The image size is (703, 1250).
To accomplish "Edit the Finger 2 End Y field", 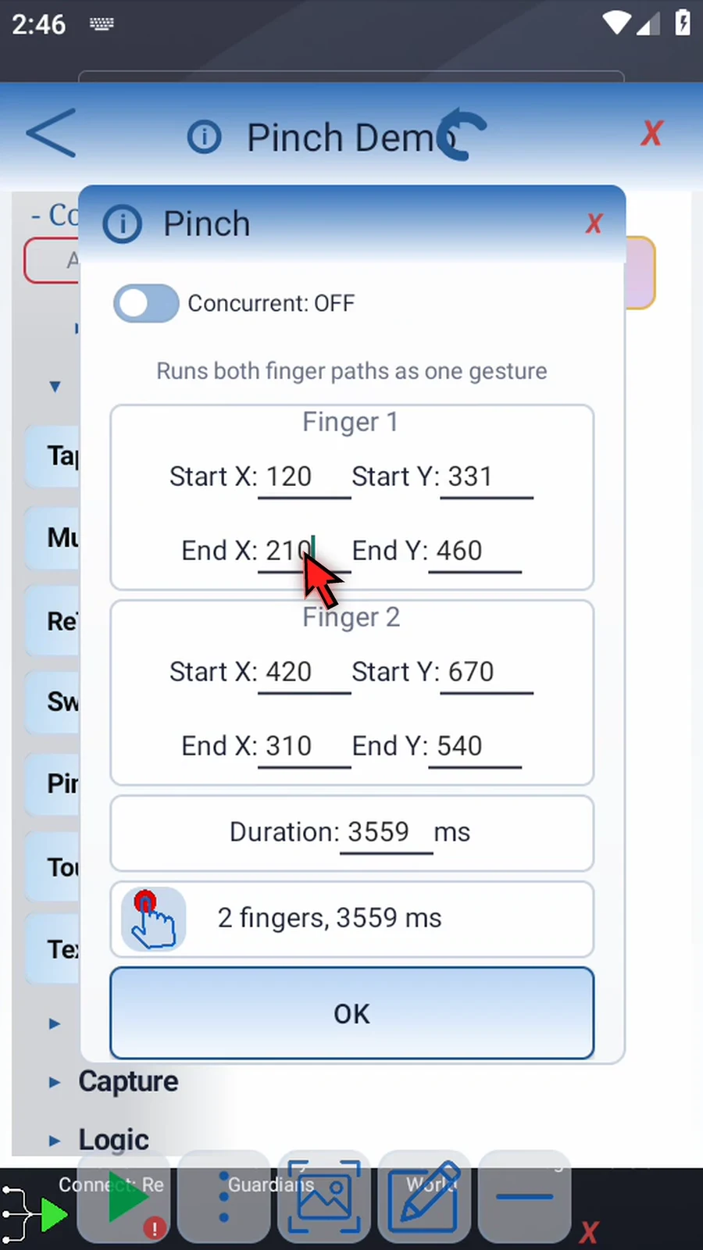I will 475,748.
